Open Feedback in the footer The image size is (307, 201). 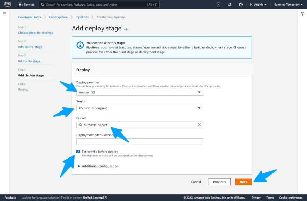click(10, 198)
